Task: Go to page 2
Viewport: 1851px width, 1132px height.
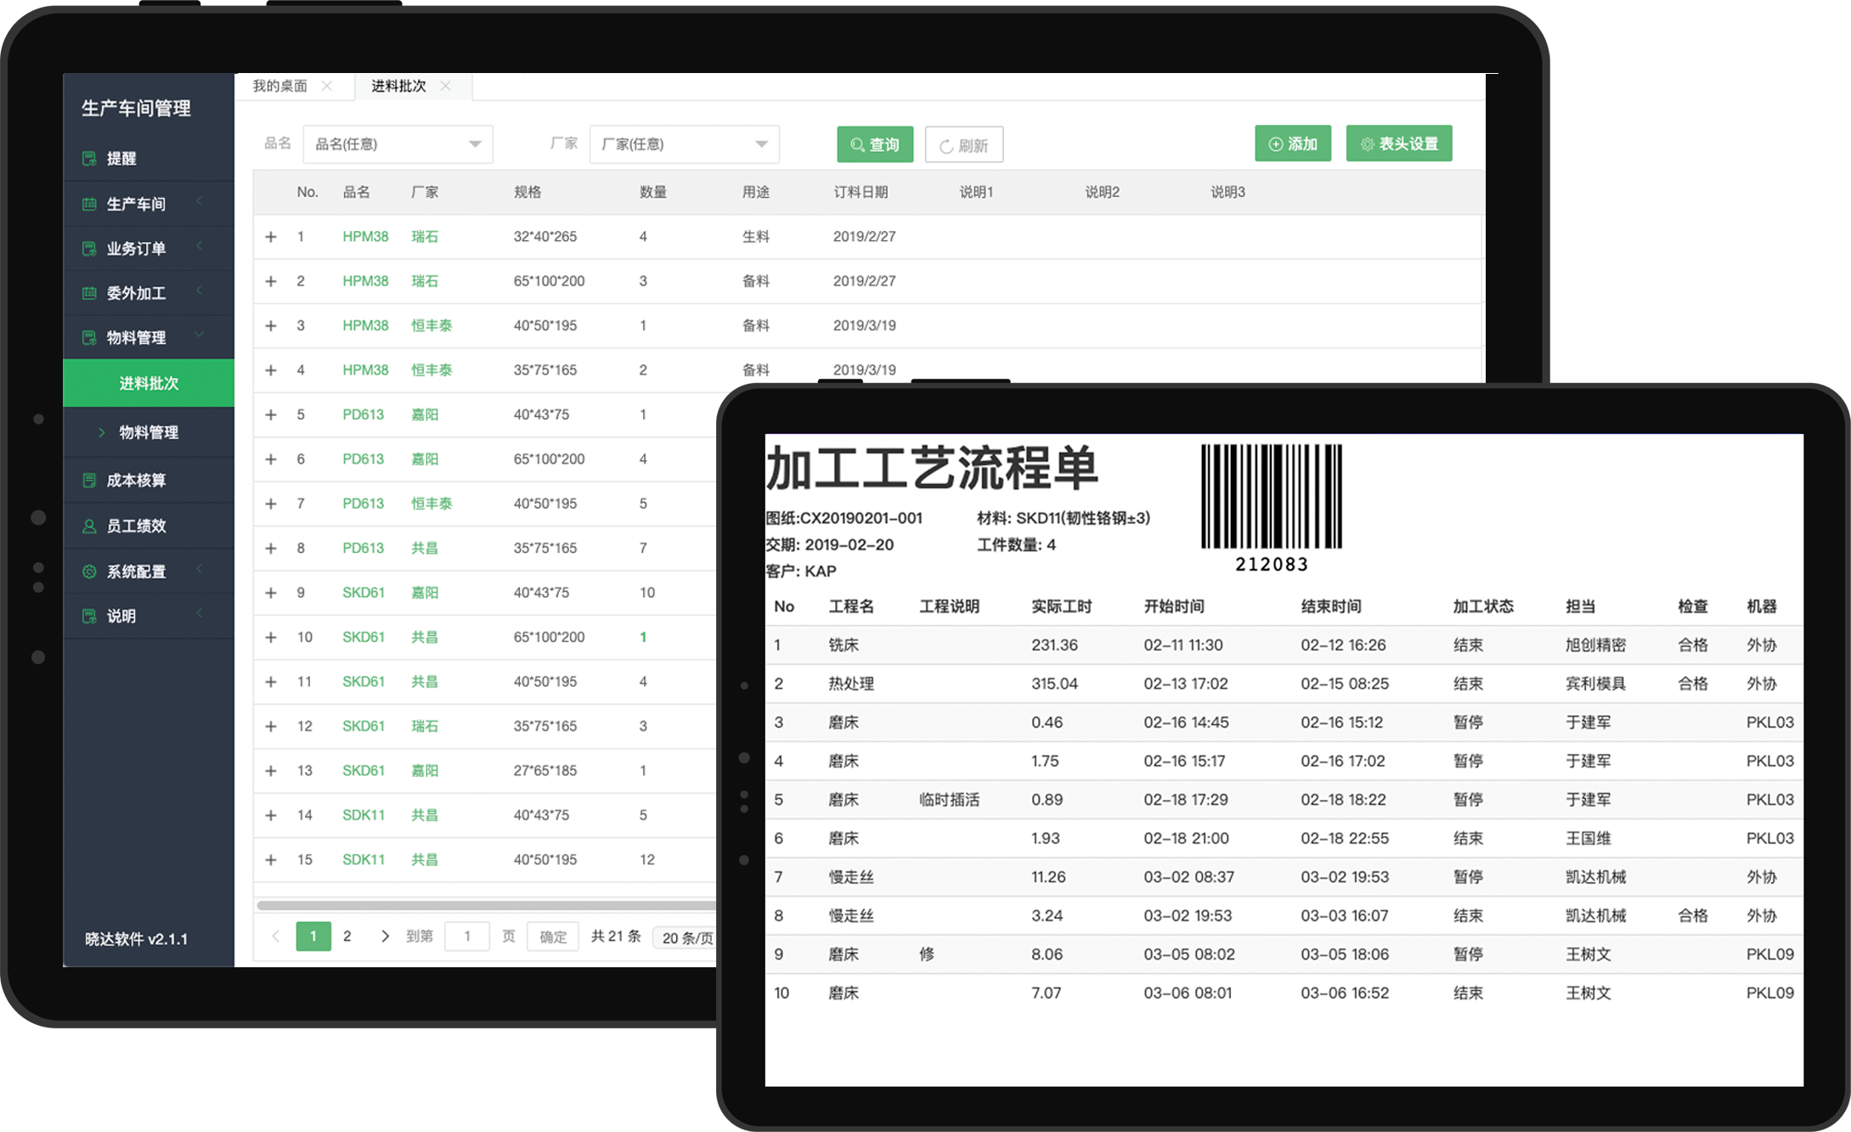Action: click(347, 936)
